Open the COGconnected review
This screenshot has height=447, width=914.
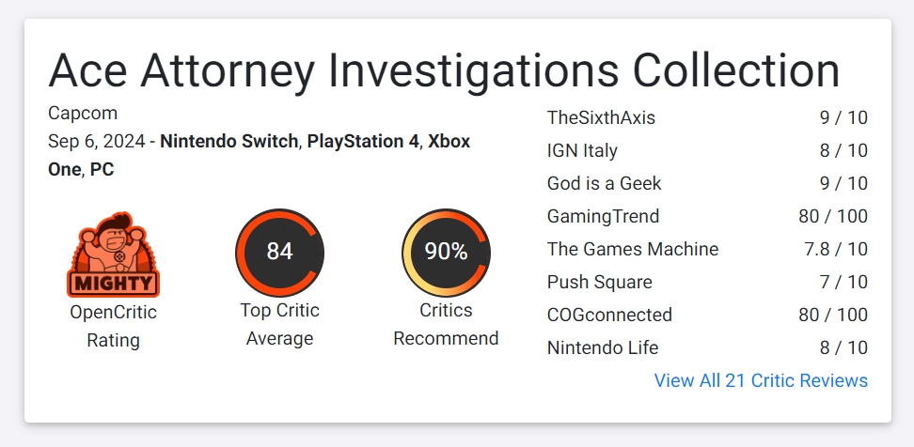point(609,315)
